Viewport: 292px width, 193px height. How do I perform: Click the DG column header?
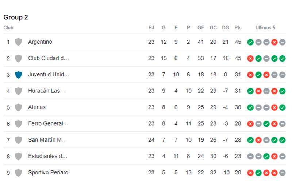(226, 28)
